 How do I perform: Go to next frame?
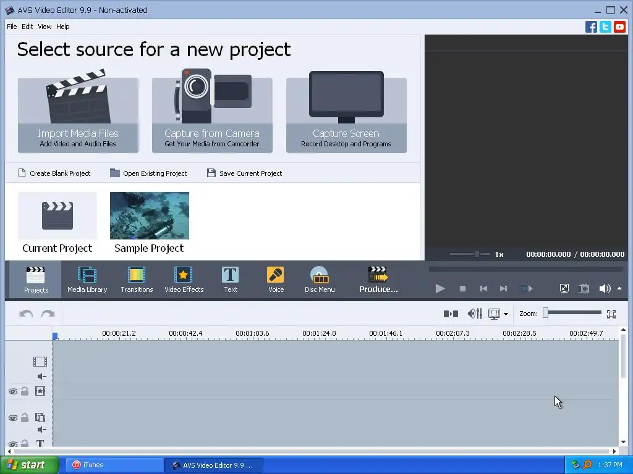503,289
